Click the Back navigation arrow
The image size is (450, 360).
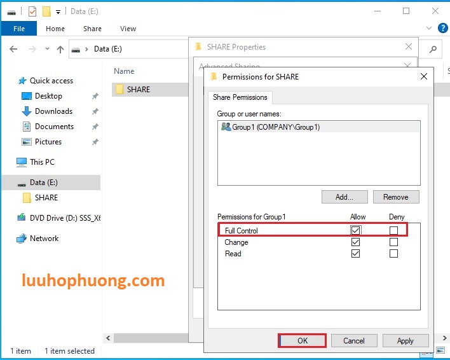coord(14,49)
